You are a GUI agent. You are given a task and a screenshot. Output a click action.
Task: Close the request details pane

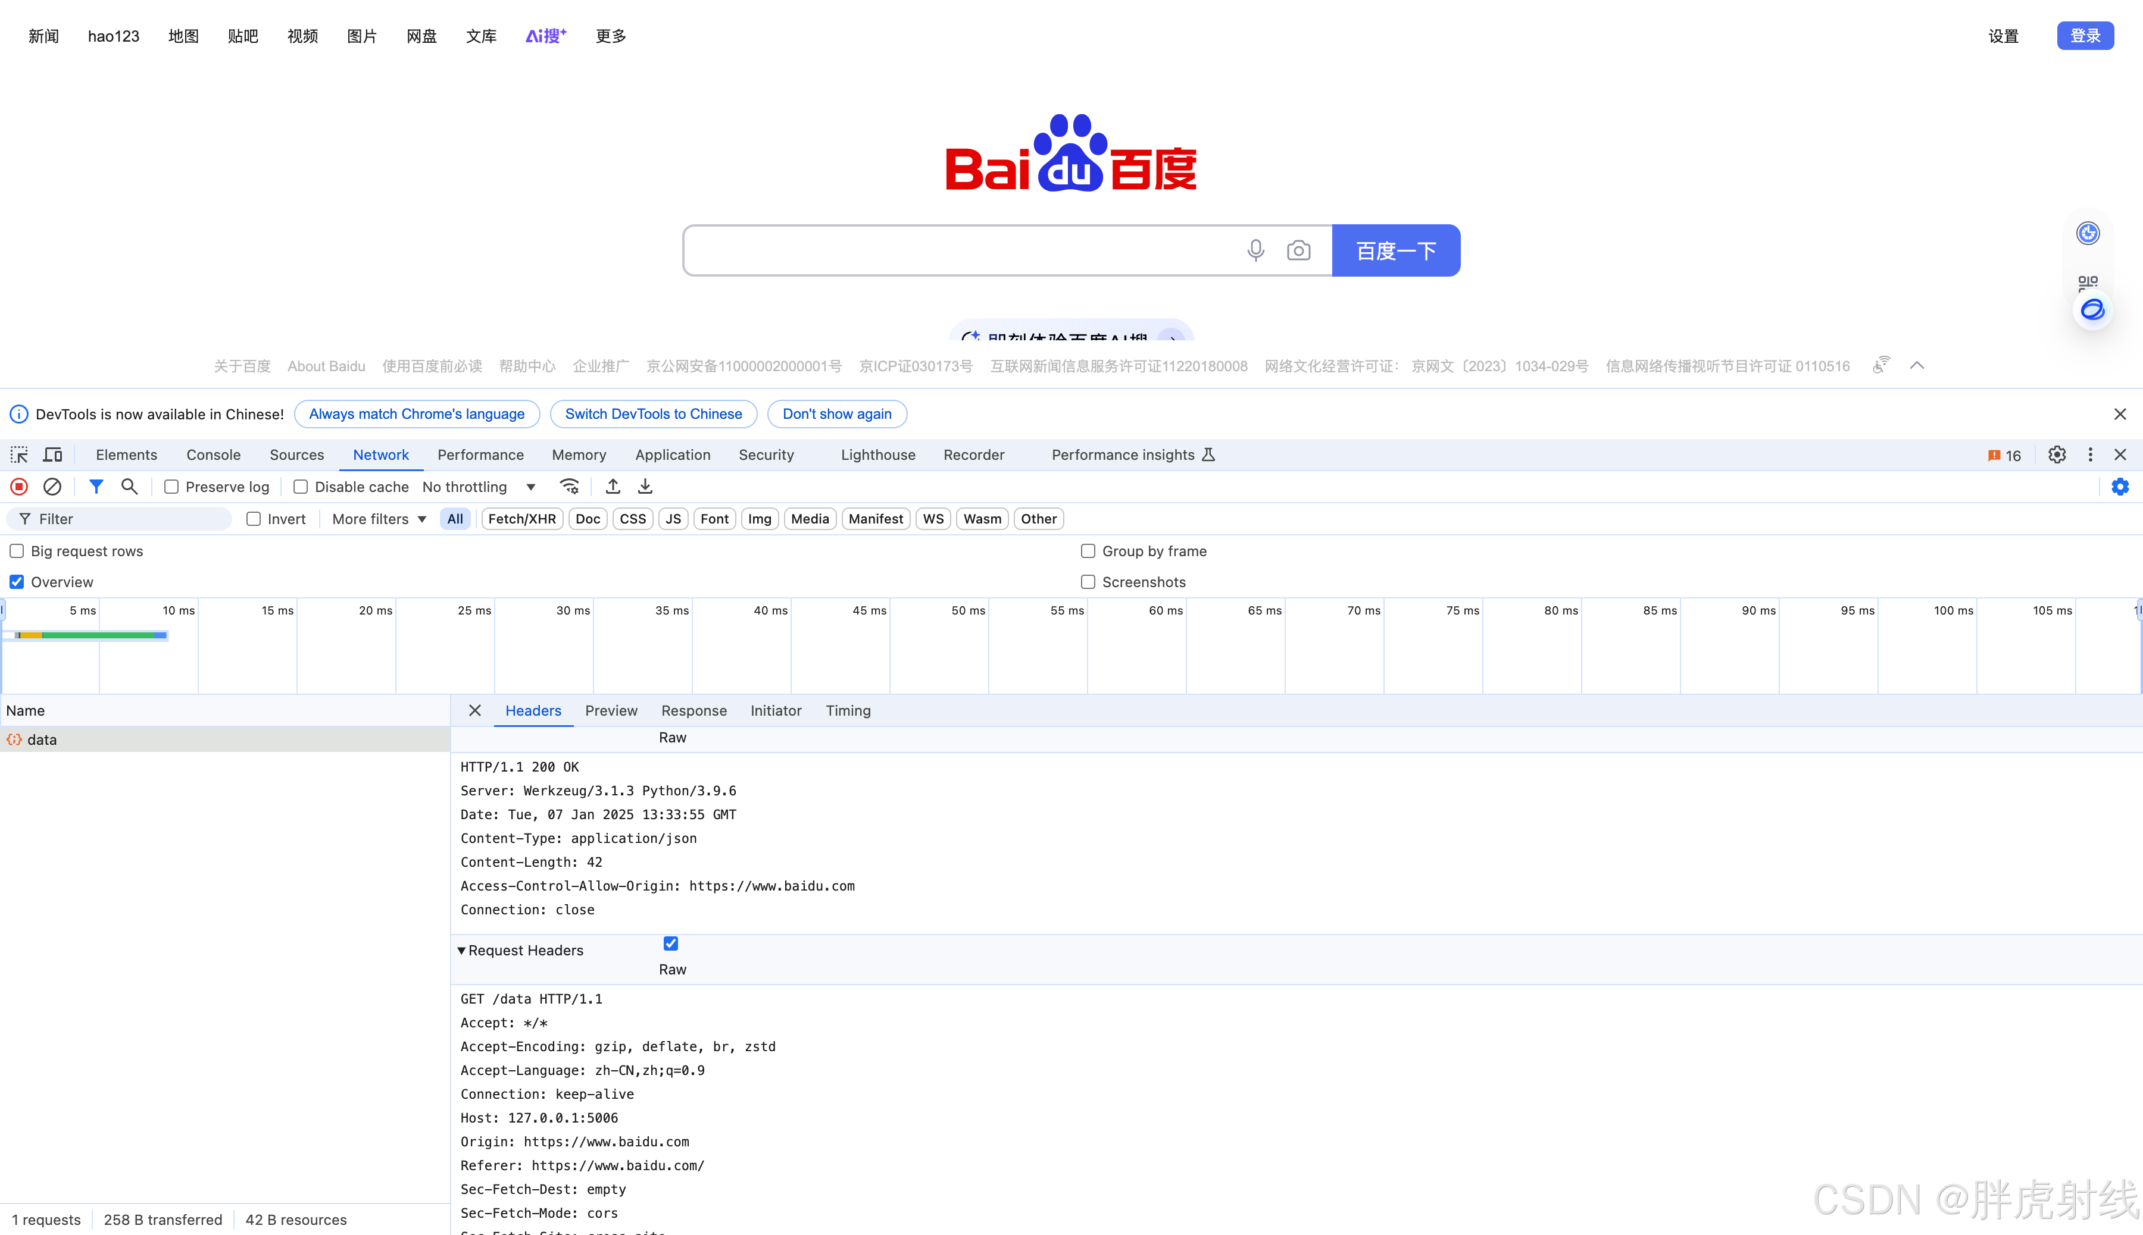[x=474, y=711]
